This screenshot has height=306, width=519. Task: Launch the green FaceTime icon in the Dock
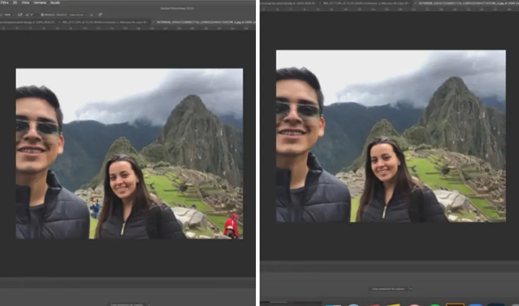tap(434, 303)
